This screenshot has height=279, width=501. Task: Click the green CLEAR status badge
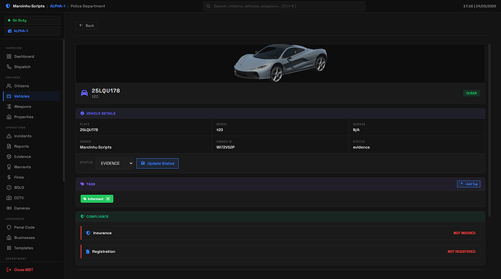[x=471, y=93]
